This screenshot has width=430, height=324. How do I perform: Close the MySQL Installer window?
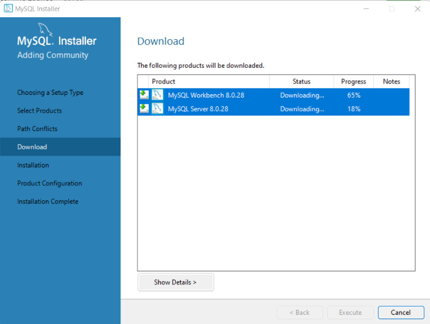418,9
